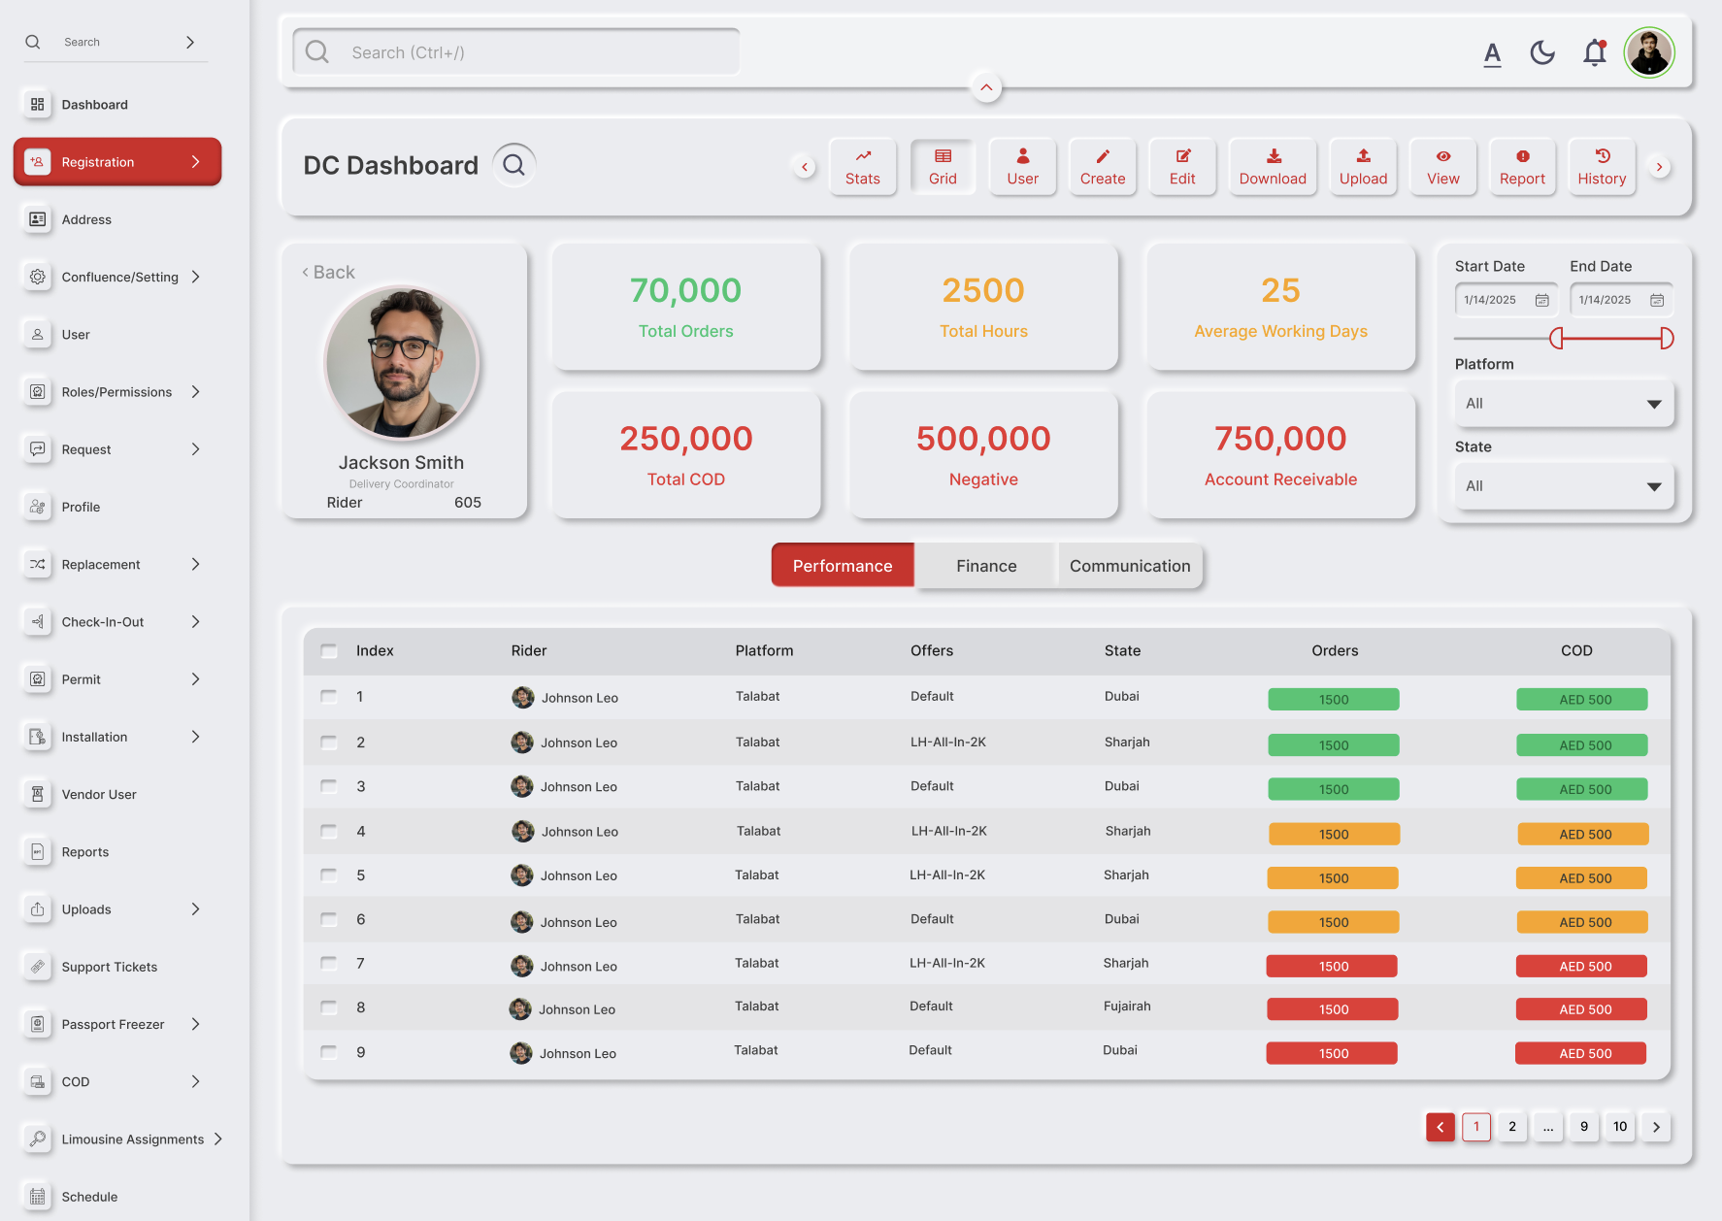Click the Back link on profile card
1722x1221 pixels.
coord(328,273)
